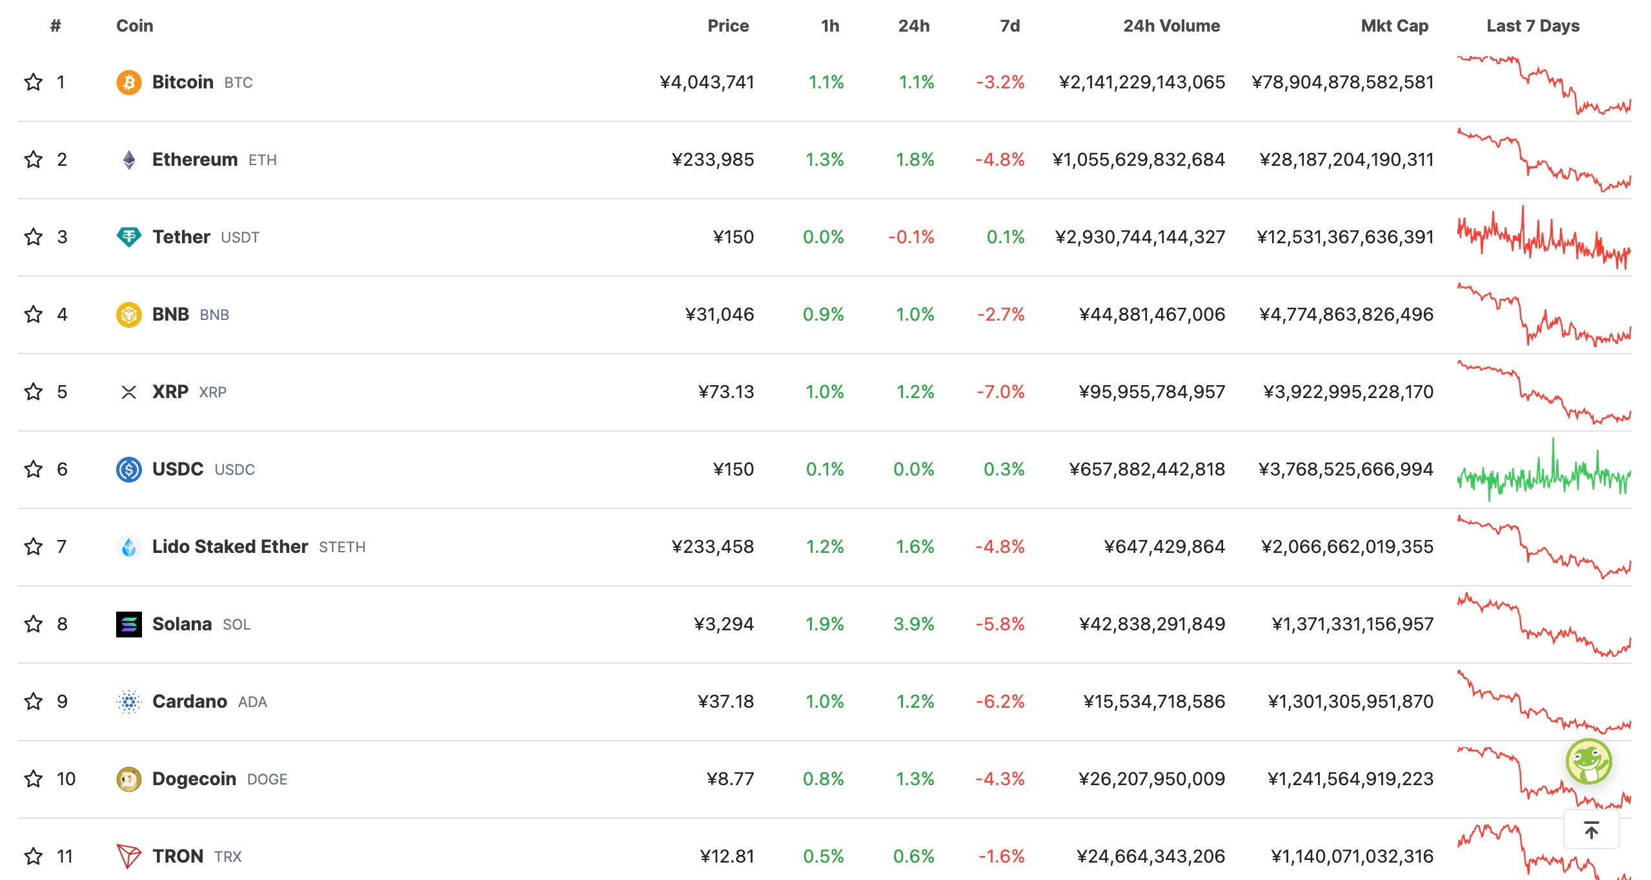1651x880 pixels.
Task: Click Bitcoin's market cap ¥78,904,878,582,581
Action: (1342, 83)
